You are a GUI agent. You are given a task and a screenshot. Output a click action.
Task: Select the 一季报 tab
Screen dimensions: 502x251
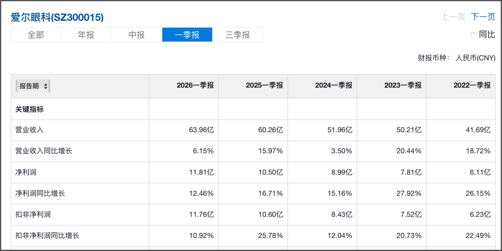(187, 34)
